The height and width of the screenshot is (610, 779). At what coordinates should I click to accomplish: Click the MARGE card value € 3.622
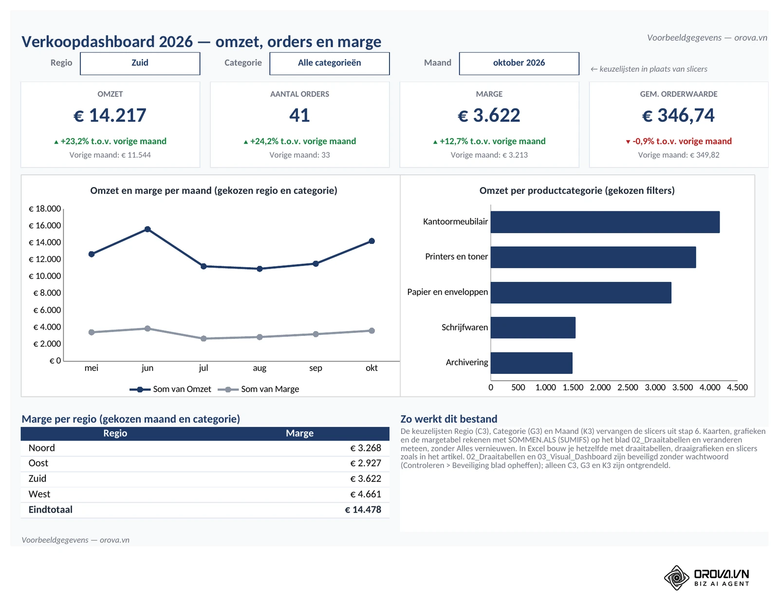[489, 115]
